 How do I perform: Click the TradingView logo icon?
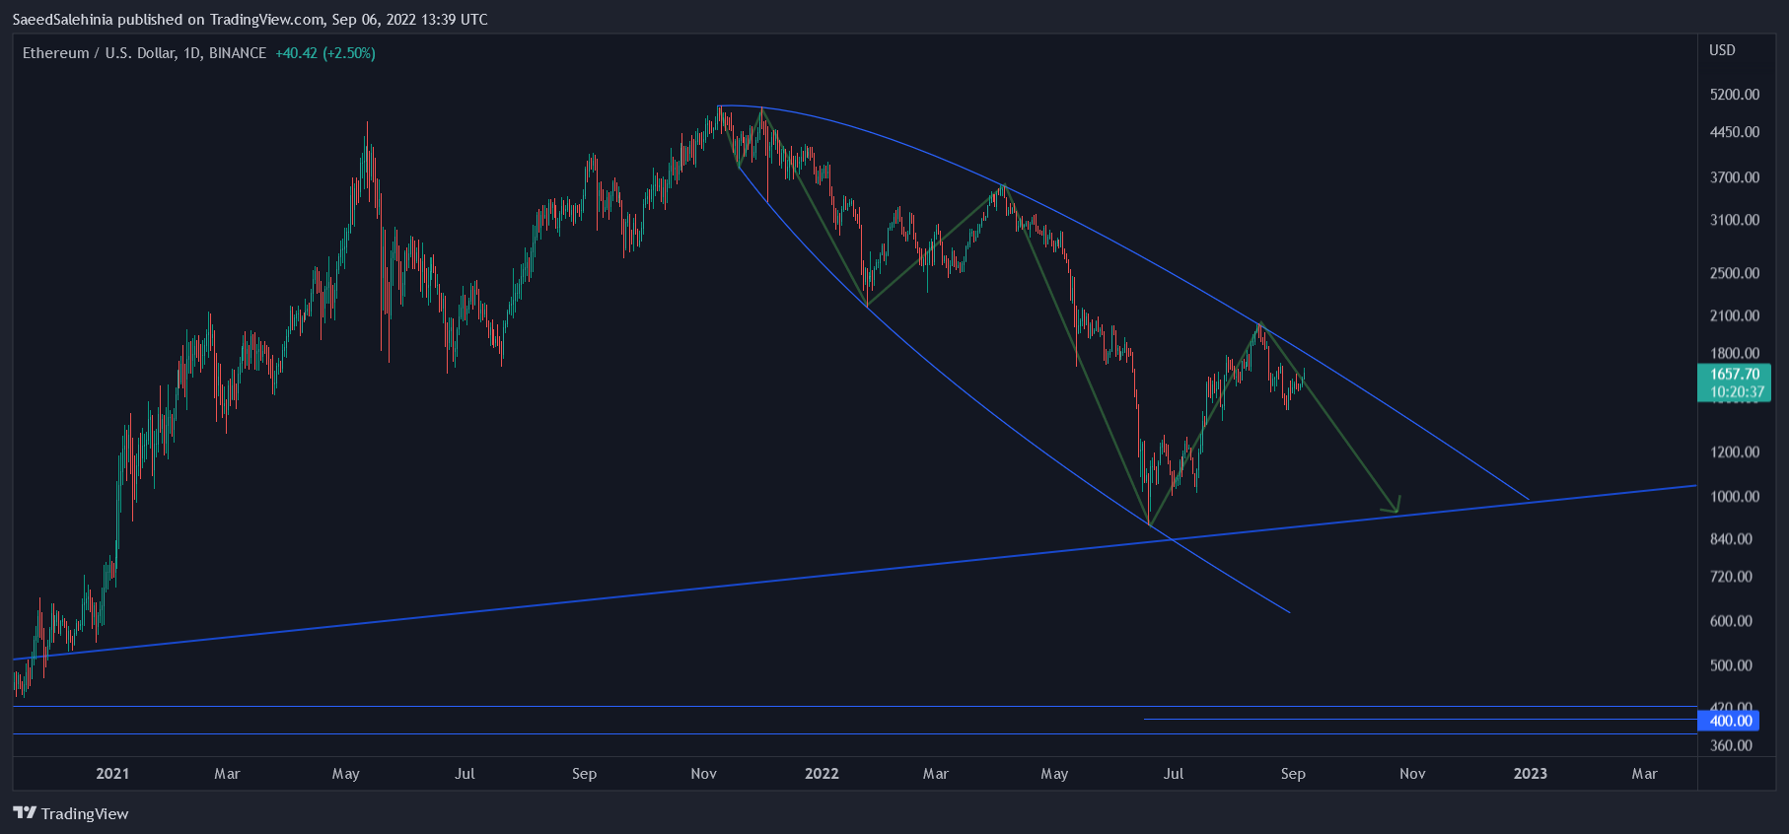point(25,813)
